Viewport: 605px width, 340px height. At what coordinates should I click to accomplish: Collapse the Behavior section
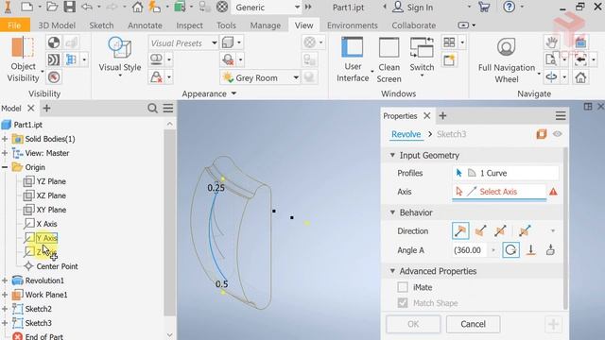(x=392, y=212)
